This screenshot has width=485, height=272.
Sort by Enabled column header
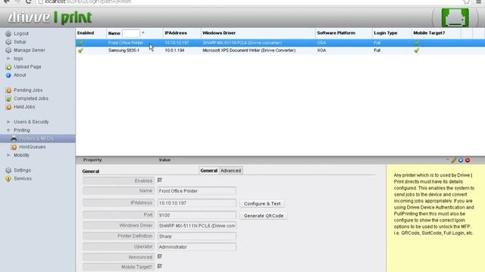pos(86,33)
